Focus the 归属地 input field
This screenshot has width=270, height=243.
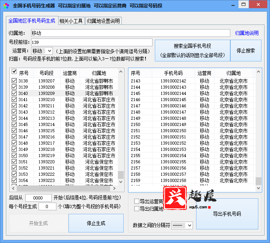130,33
